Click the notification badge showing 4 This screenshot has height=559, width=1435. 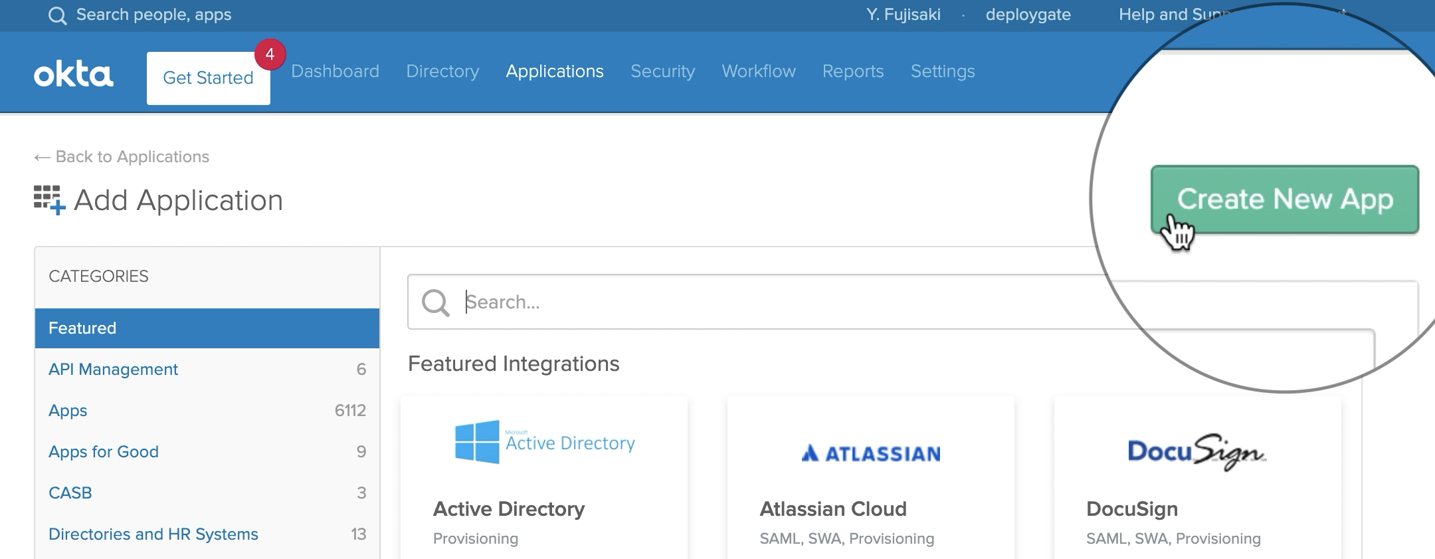point(270,55)
